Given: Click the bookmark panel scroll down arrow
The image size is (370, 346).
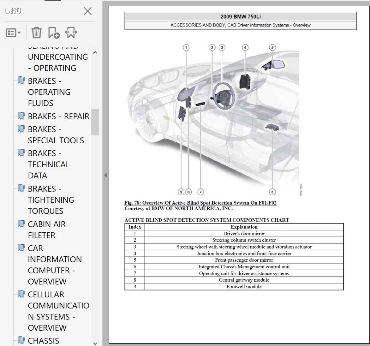Looking at the screenshot, I should click(95, 343).
